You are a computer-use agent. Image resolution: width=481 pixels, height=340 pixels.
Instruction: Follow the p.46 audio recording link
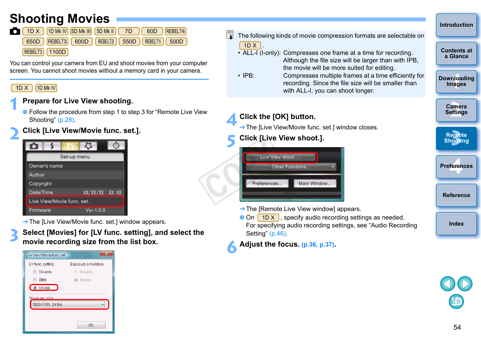click(278, 233)
